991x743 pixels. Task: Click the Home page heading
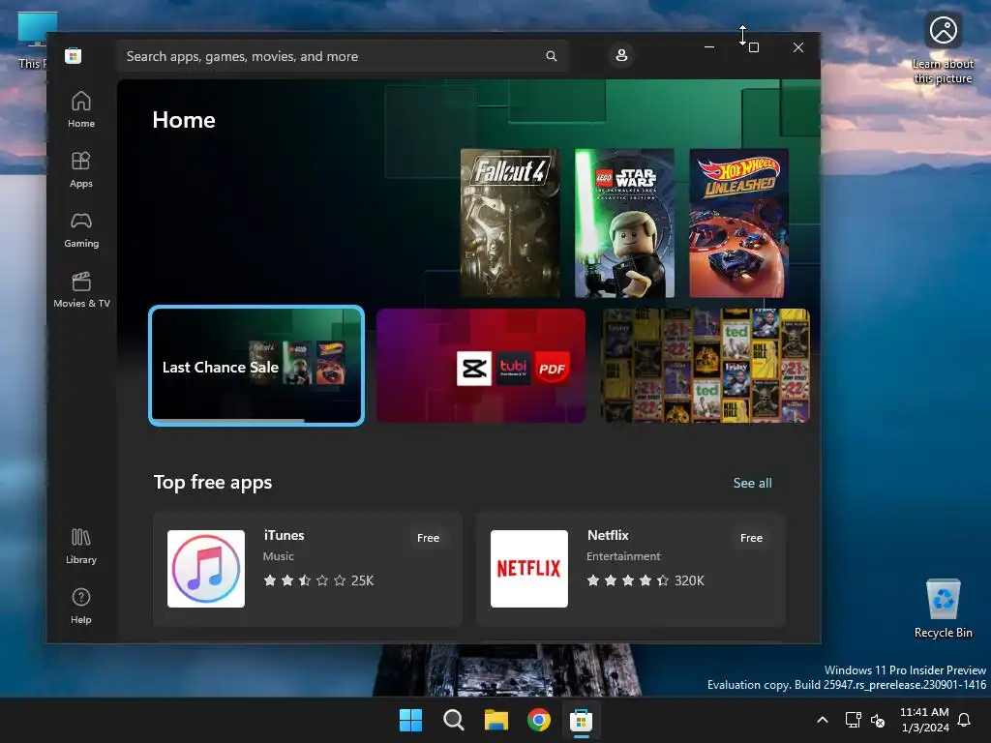pos(184,119)
